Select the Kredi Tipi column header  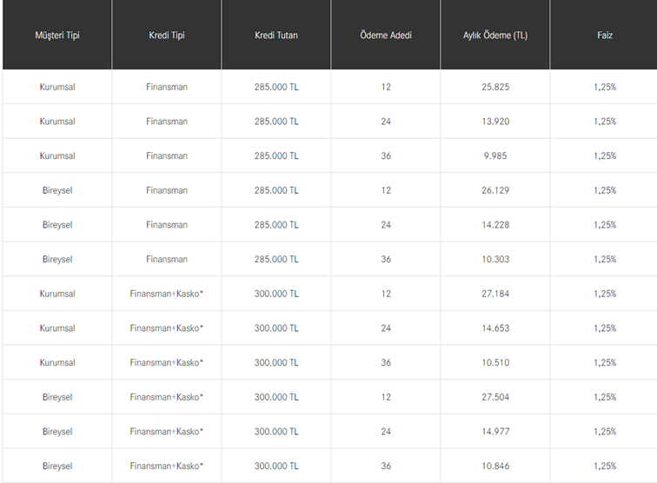167,36
